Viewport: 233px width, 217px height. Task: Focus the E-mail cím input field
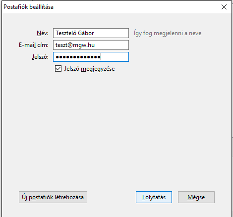[91, 45]
